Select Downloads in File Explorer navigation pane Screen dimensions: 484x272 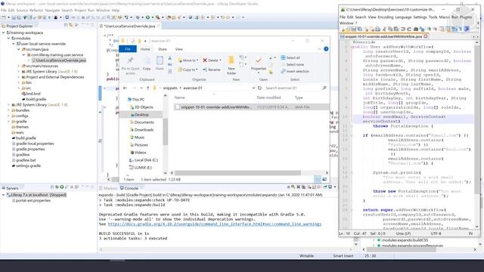coord(144,130)
